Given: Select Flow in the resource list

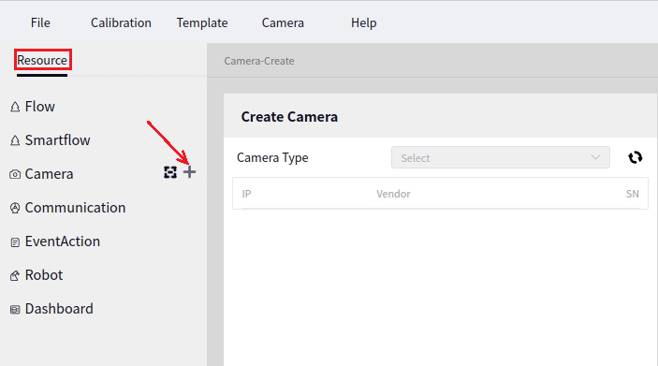Looking at the screenshot, I should click(40, 107).
